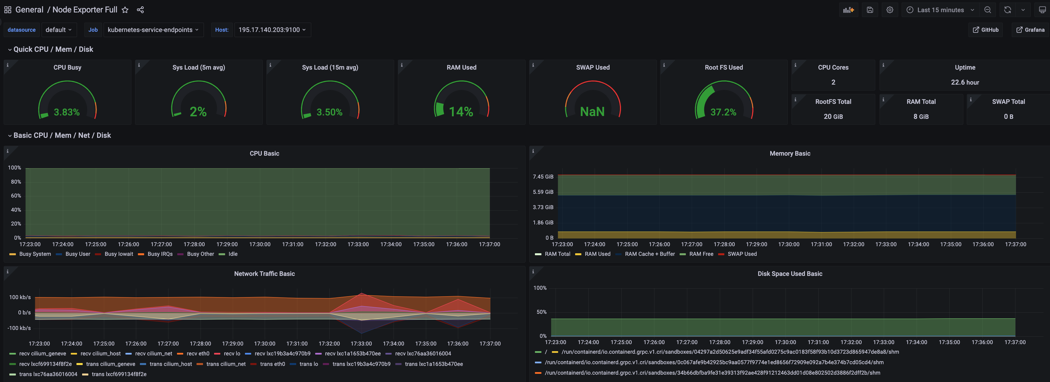The image size is (1050, 382).
Task: Toggle SWAP Used series in Memory Basic legend
Action: click(743, 254)
